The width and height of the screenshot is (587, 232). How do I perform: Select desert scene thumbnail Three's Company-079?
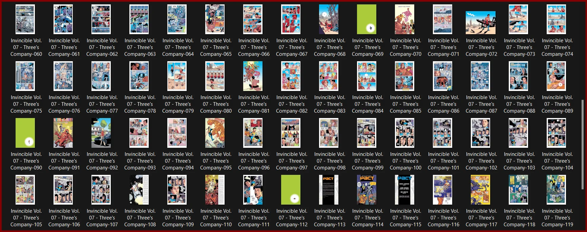(x=177, y=76)
